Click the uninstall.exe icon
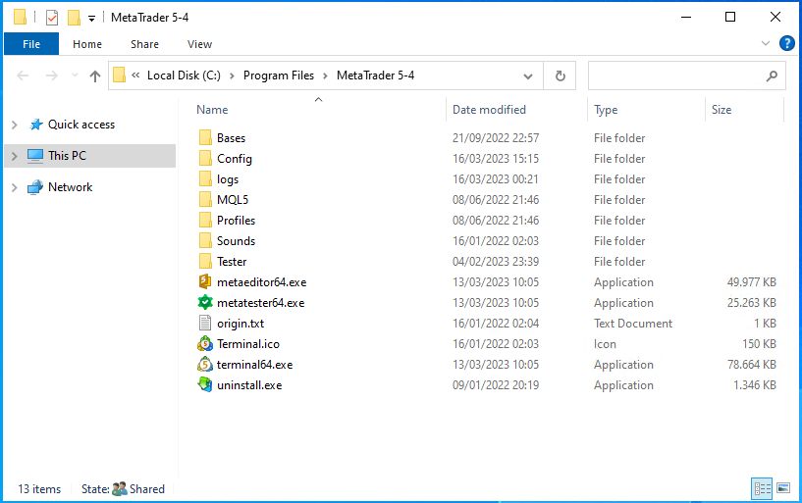 (205, 384)
